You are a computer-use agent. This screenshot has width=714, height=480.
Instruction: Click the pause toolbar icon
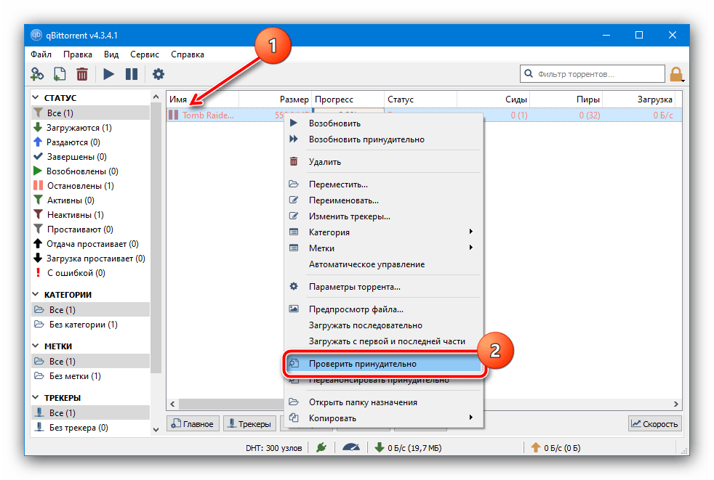coord(132,73)
